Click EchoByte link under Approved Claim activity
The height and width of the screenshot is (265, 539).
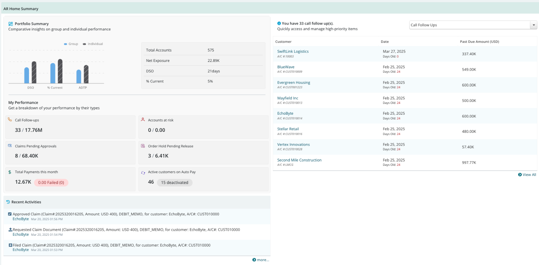(x=21, y=219)
